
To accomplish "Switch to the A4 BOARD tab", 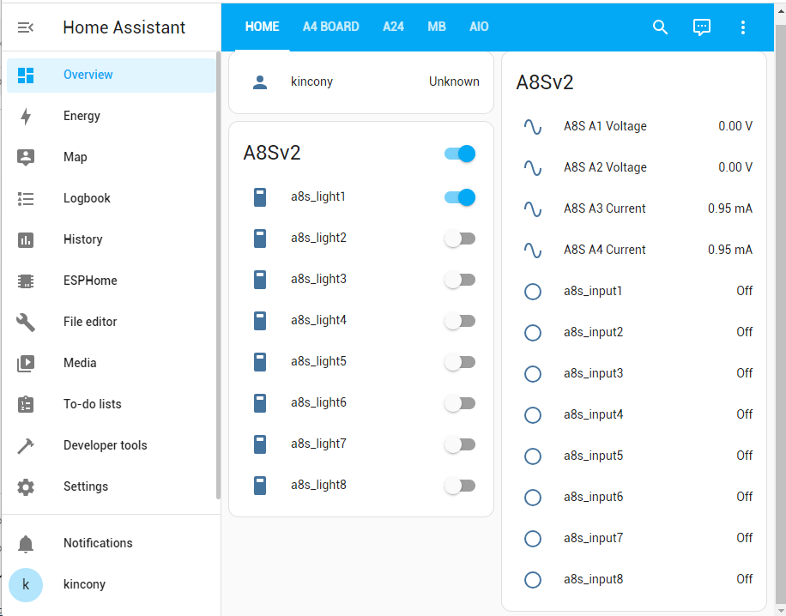I will click(x=330, y=27).
